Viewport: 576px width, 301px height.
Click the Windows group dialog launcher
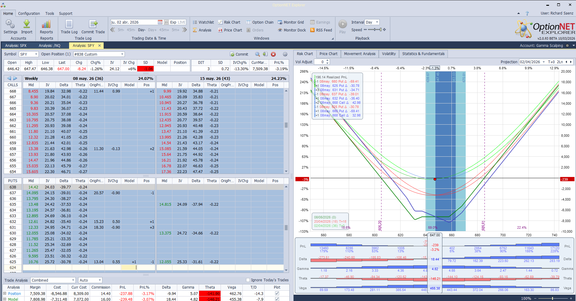coord(332,38)
